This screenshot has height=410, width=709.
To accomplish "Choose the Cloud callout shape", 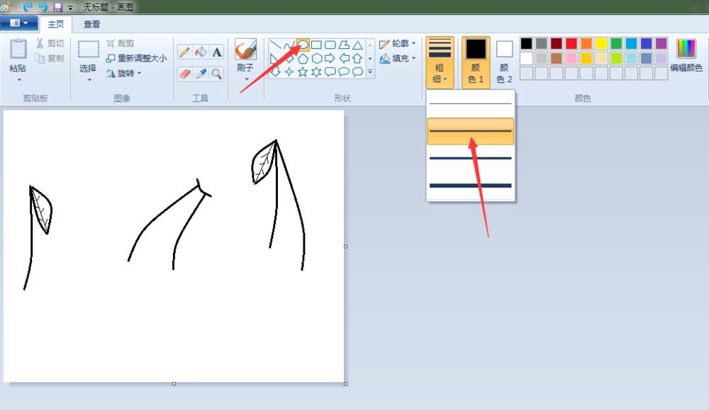I will point(357,72).
